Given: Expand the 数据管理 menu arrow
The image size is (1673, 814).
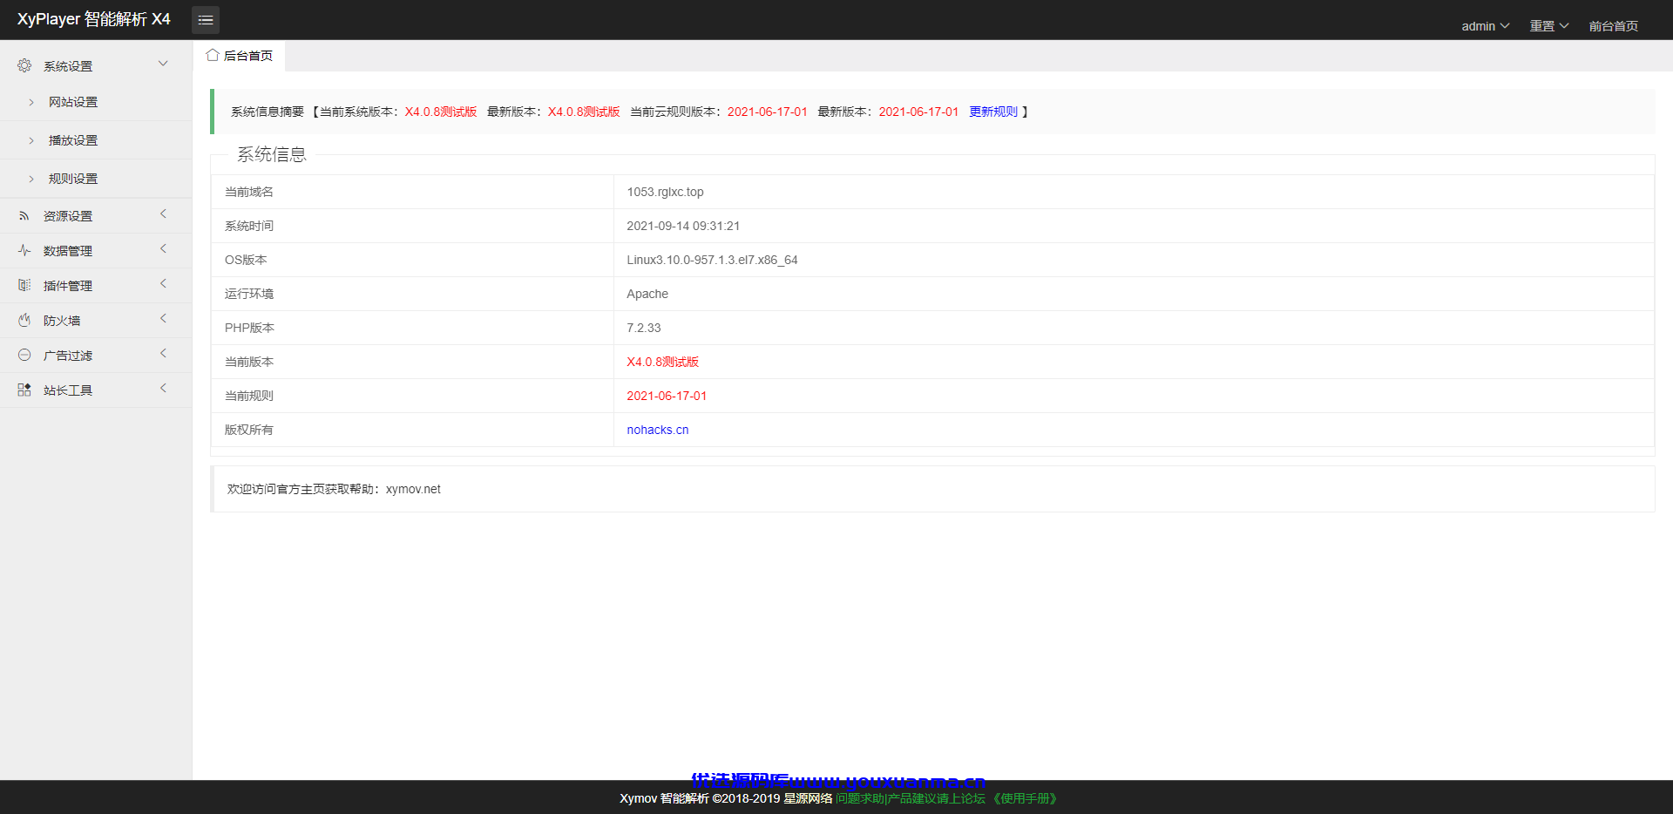Looking at the screenshot, I should point(163,249).
